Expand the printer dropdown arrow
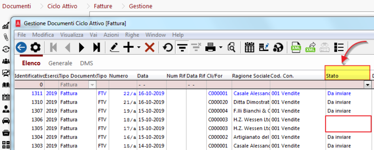This screenshot has width=374, height=150. (221, 47)
